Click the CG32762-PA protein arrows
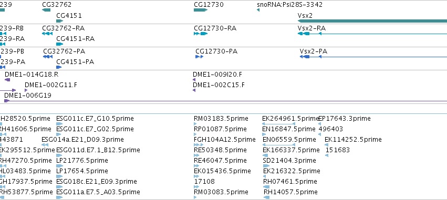Image resolution: width=447 pixels, height=200 pixels. [x=48, y=57]
